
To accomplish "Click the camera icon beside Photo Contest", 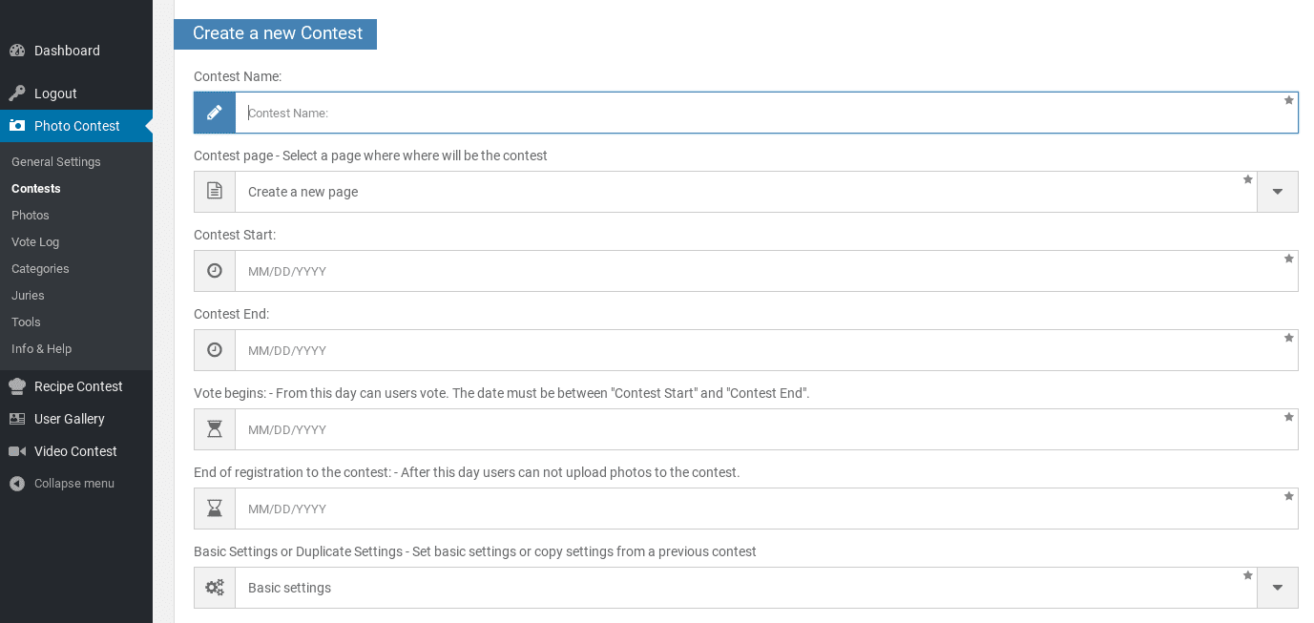I will 19,125.
